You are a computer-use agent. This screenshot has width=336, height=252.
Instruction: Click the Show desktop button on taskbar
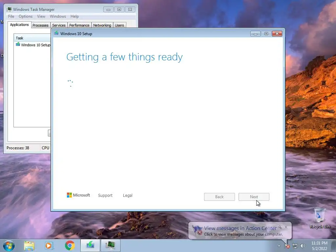click(x=334, y=246)
